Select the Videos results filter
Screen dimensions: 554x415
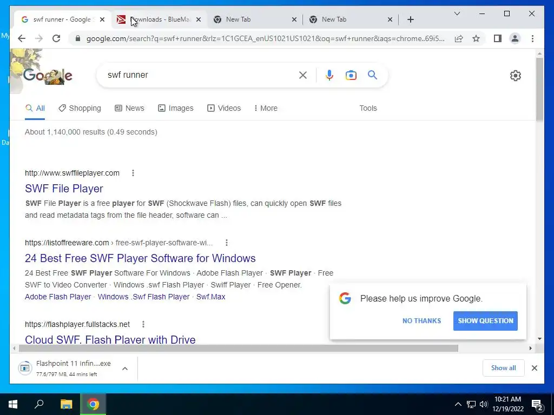coord(224,108)
